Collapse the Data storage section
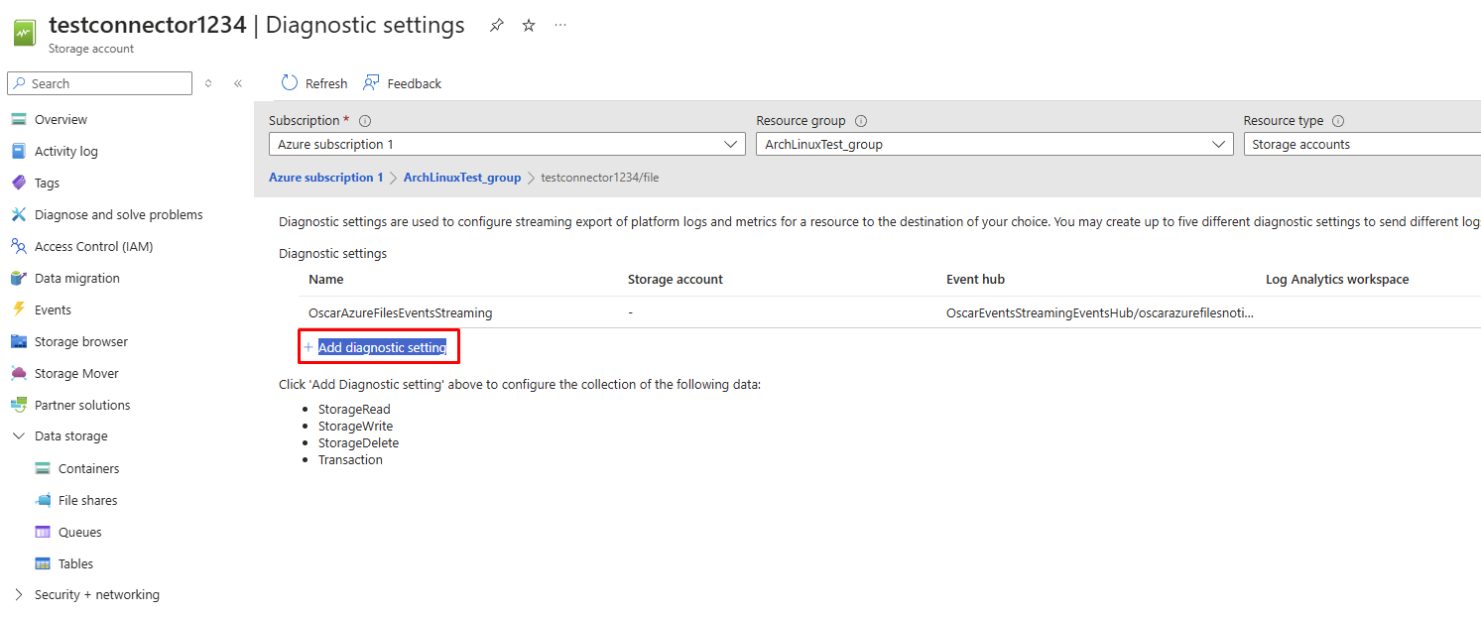This screenshot has width=1481, height=617. point(18,436)
